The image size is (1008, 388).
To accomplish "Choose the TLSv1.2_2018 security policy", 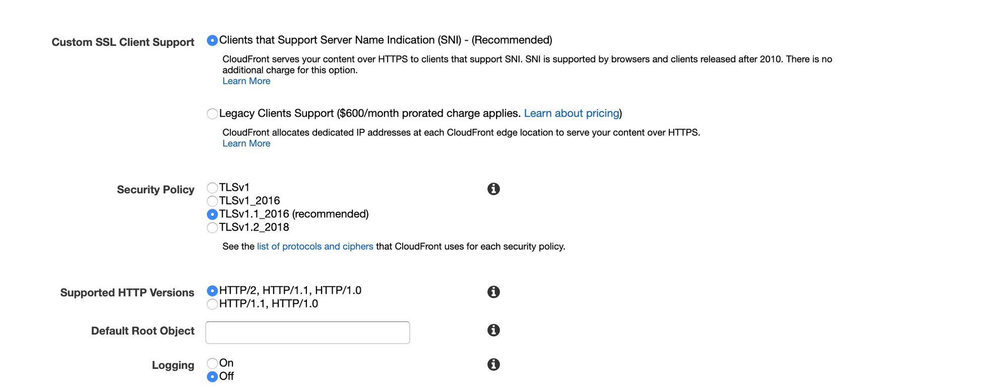I will coord(212,227).
